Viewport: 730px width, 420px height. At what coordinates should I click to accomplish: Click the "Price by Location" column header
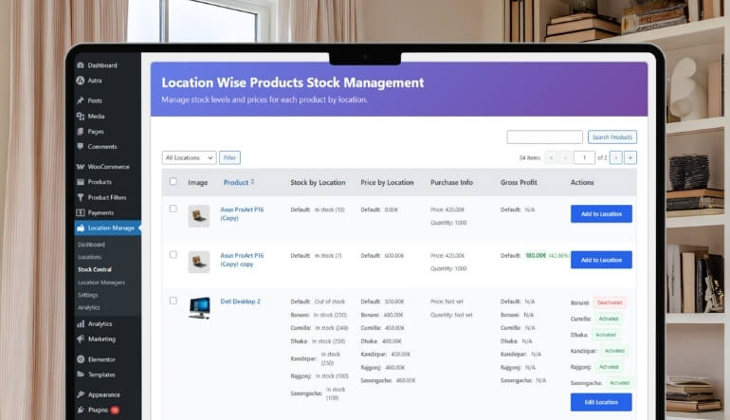coord(387,183)
